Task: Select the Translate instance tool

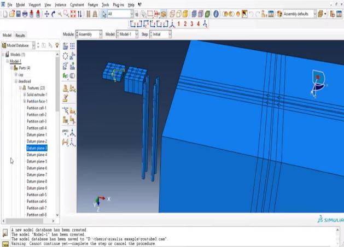Action: (72, 56)
